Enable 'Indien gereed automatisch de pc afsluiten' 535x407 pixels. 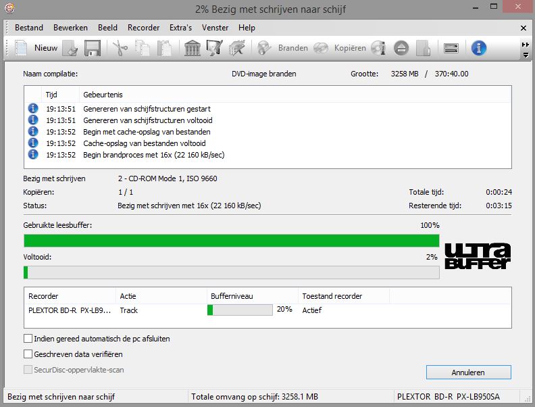coord(28,338)
